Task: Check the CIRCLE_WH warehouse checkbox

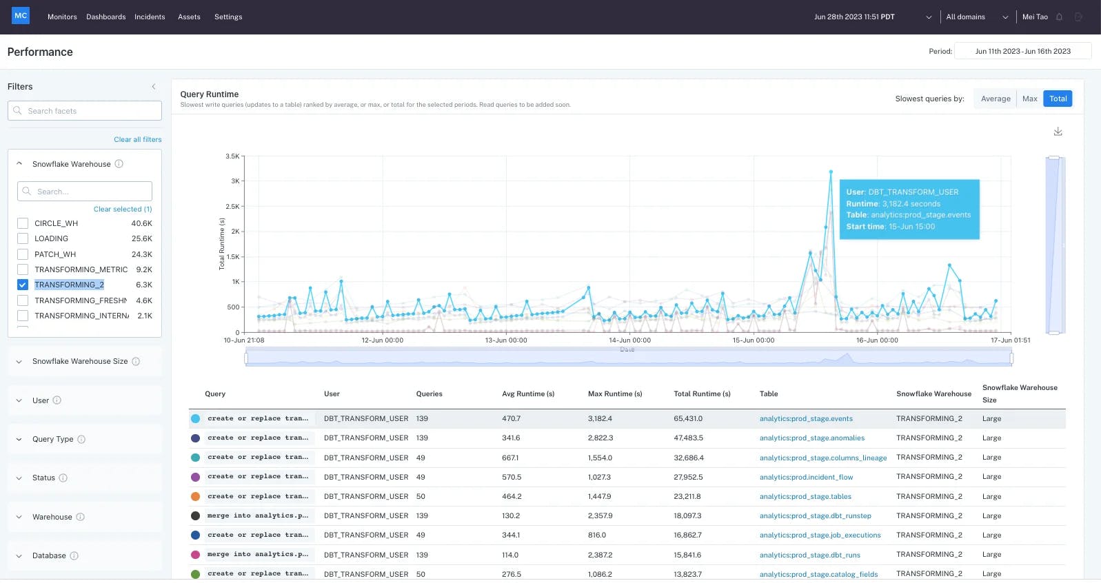Action: (x=23, y=224)
